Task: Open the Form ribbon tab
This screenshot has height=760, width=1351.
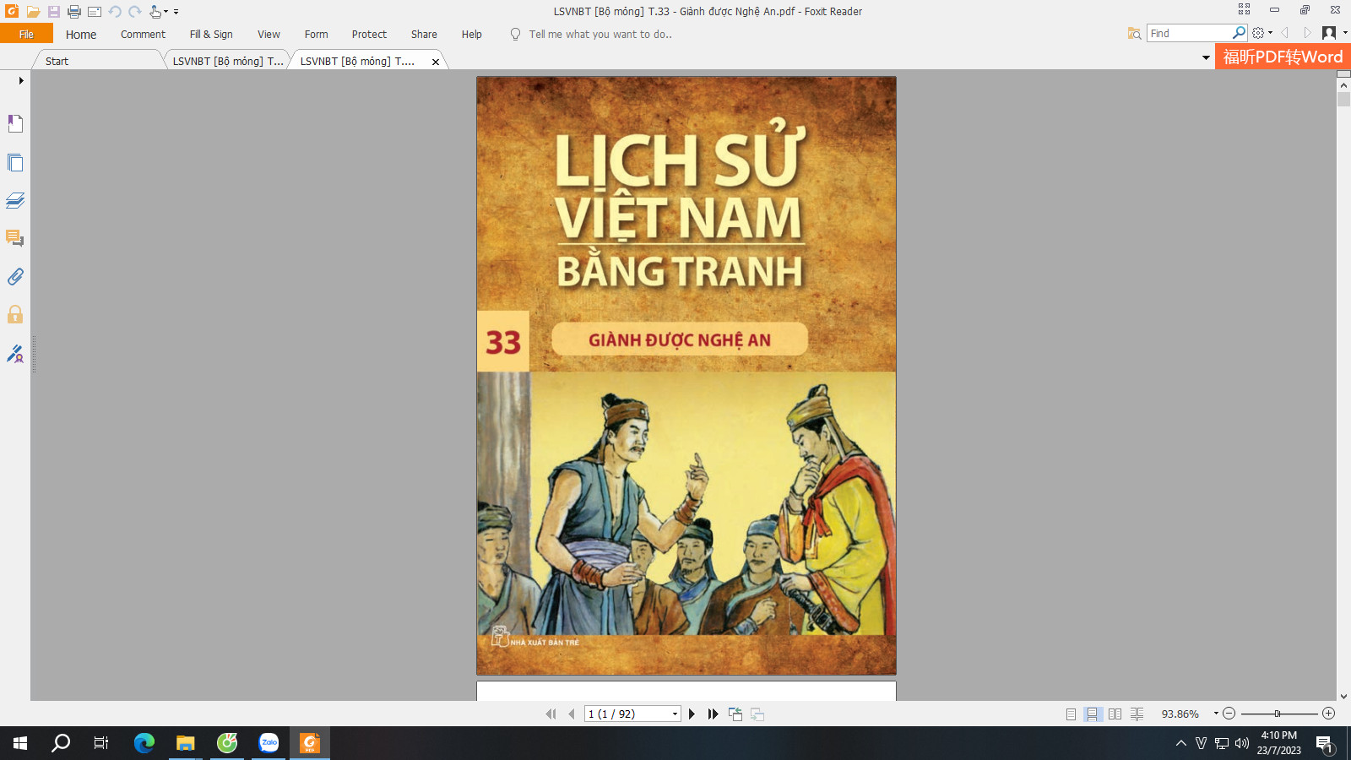Action: (316, 35)
